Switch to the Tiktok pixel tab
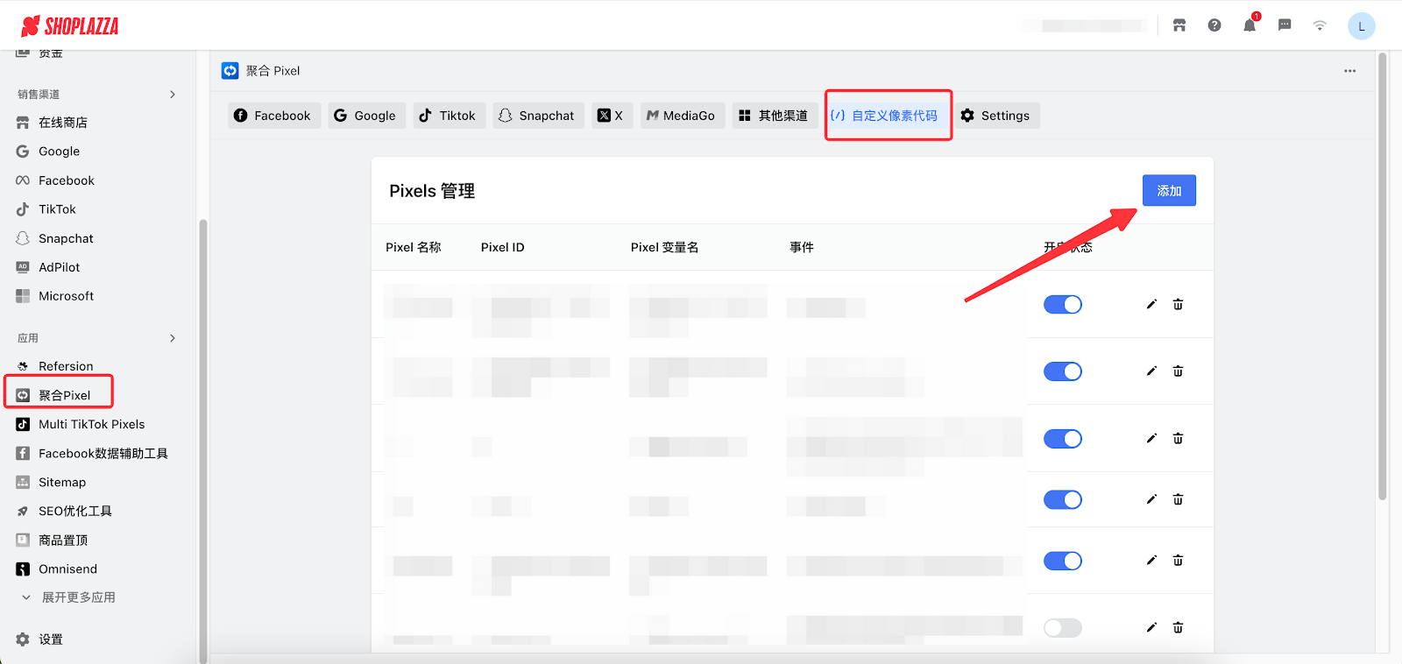 coord(448,116)
